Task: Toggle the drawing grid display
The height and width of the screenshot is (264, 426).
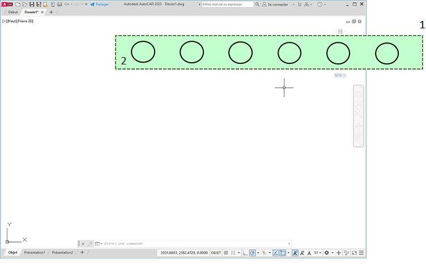Action: [226, 253]
